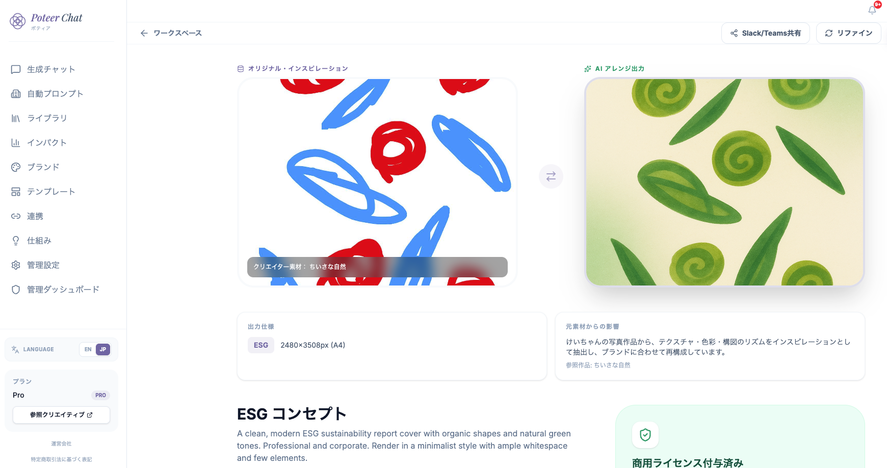This screenshot has width=887, height=468.
Task: Click the 生成チャット chat bubble icon
Action: [x=16, y=69]
